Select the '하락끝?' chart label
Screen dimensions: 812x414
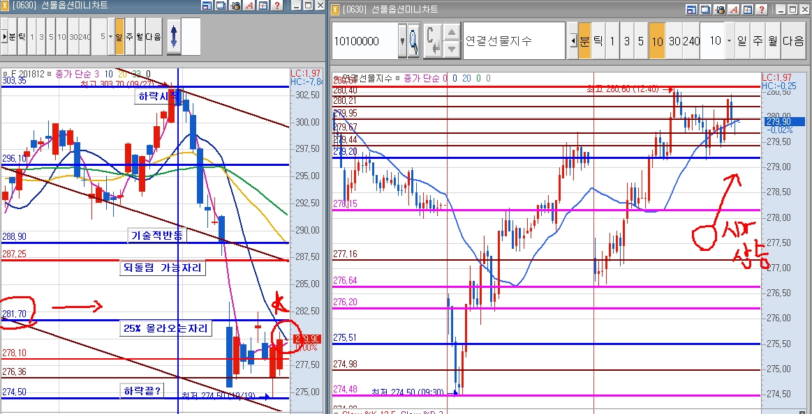[141, 391]
